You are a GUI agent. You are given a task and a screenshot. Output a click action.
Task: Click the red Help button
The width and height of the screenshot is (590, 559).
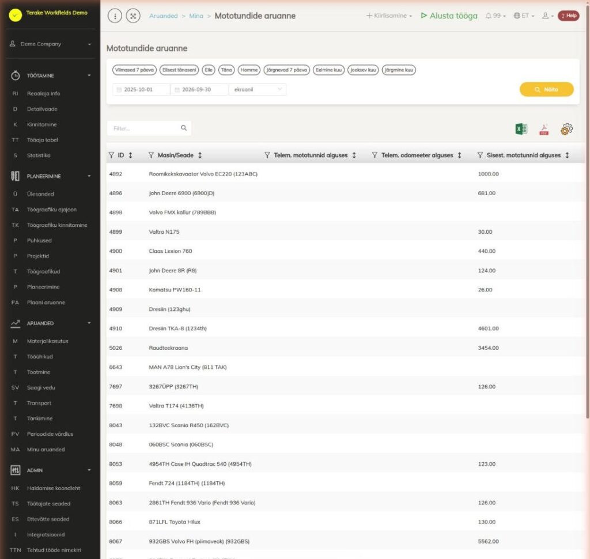click(569, 16)
